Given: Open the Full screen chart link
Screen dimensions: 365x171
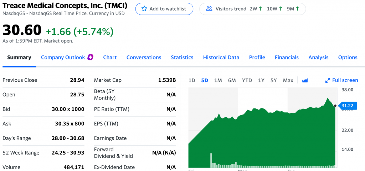Looking at the screenshot, I should pyautogui.click(x=342, y=80).
